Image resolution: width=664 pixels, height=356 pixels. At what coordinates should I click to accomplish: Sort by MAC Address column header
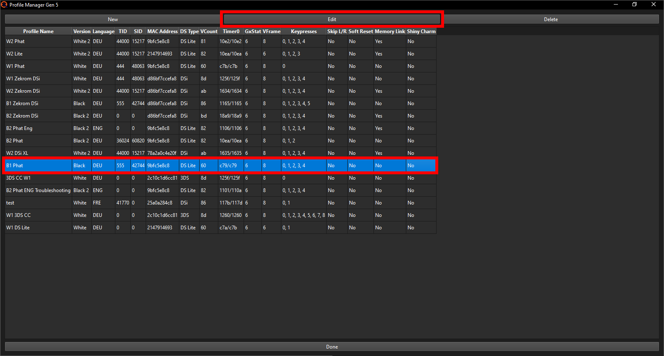pos(162,31)
